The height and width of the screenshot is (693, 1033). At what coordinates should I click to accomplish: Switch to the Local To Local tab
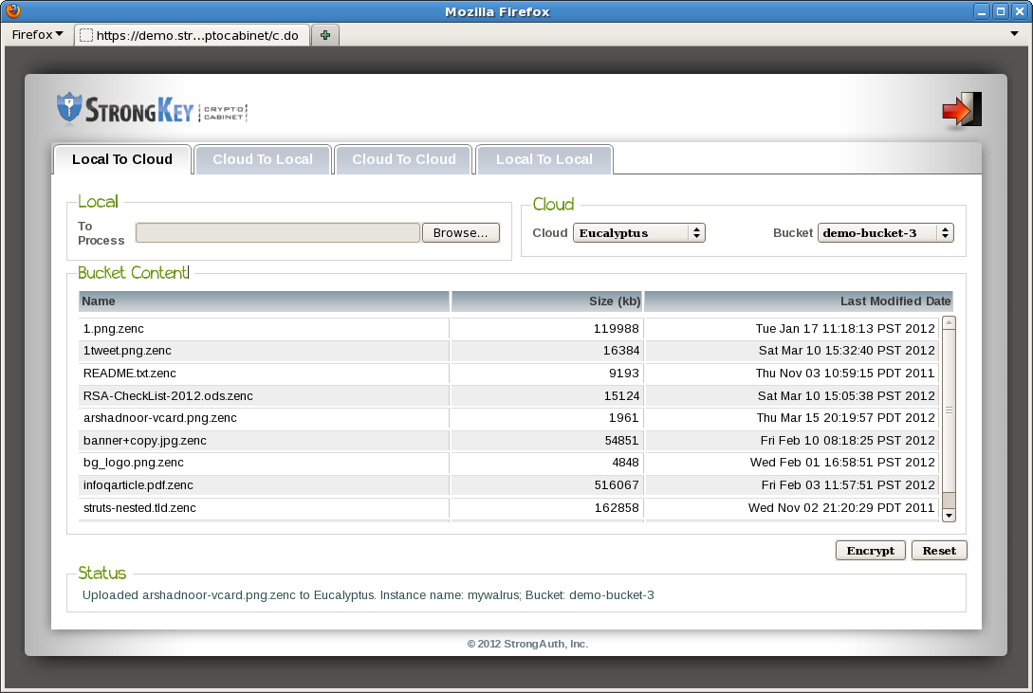(x=544, y=159)
